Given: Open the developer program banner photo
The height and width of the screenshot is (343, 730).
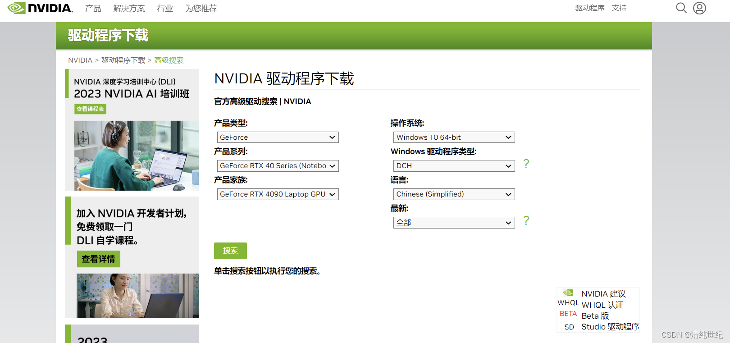Looking at the screenshot, I should pos(137,296).
